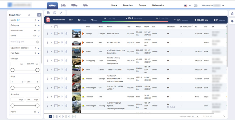The image size is (235, 121).
Task: Expand the Fuel Type filter dropdown
Action: pyautogui.click(x=39, y=53)
